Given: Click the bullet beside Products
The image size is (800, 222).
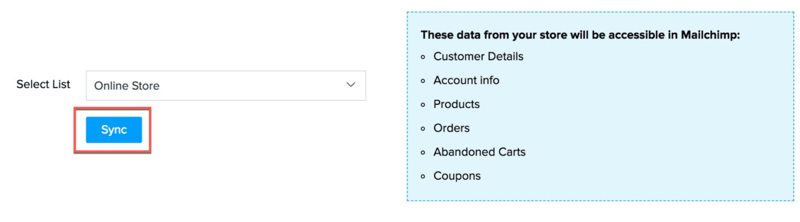Looking at the screenshot, I should 423,105.
